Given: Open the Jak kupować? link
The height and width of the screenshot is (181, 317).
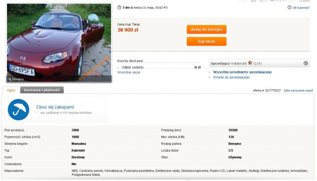Looking at the screenshot, I should click(301, 8).
